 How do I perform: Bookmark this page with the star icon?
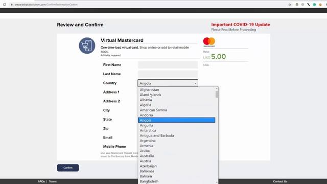[x=290, y=5]
